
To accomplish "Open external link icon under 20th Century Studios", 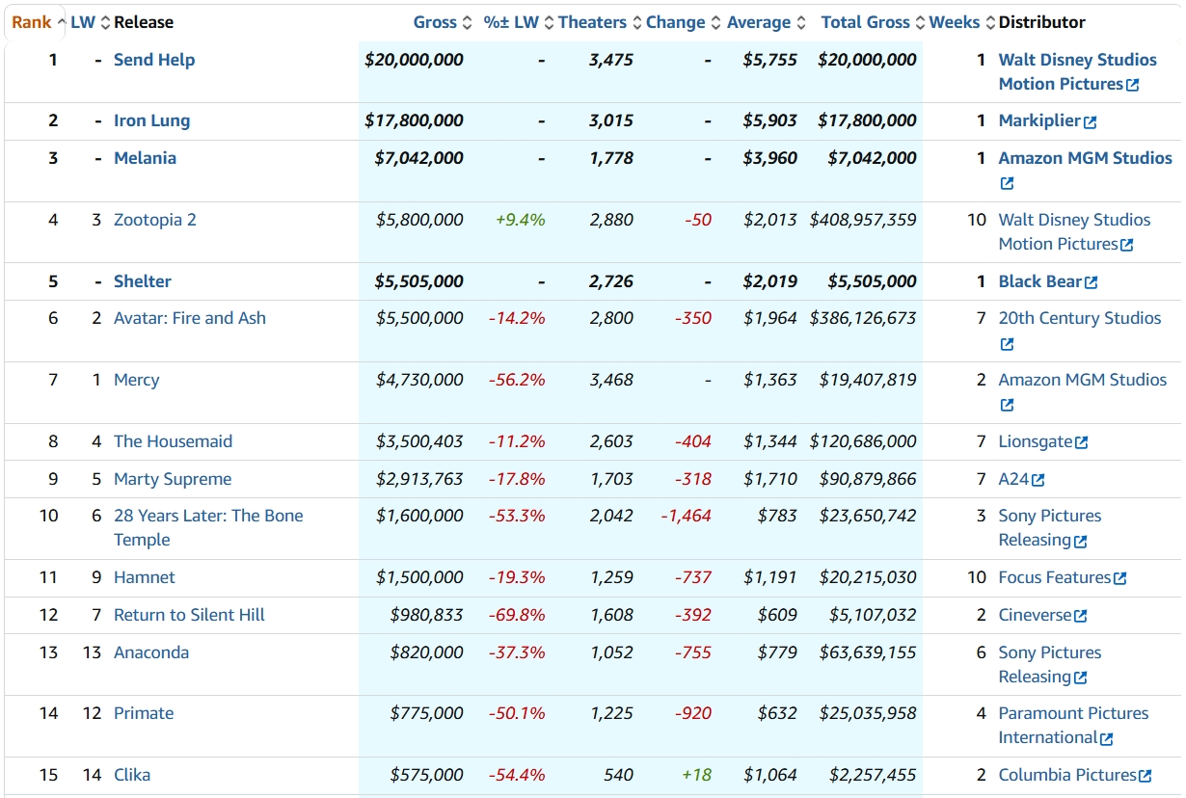I will [1007, 345].
